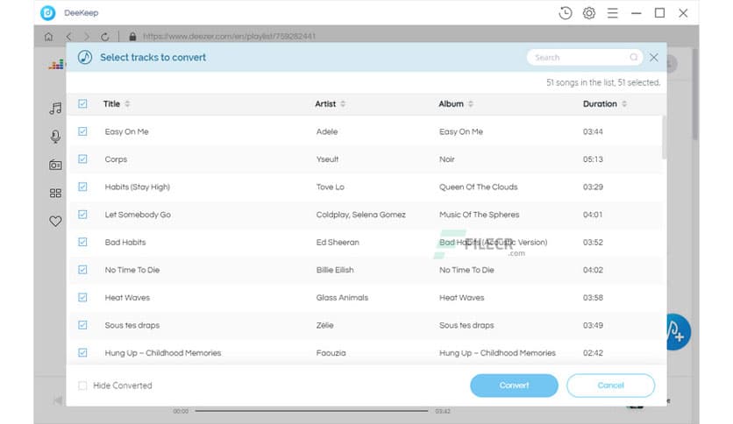
Task: Uncheck Let Somebody Go checkbox
Action: point(82,215)
